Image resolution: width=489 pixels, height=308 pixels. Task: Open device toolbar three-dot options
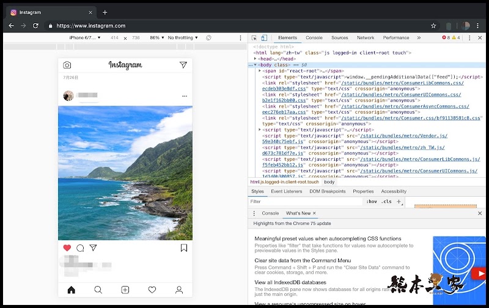point(240,38)
